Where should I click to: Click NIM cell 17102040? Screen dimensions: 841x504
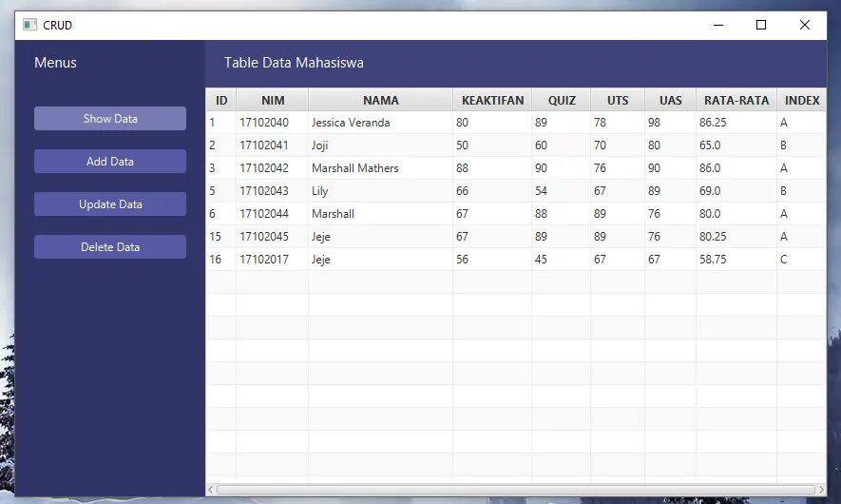coord(273,123)
